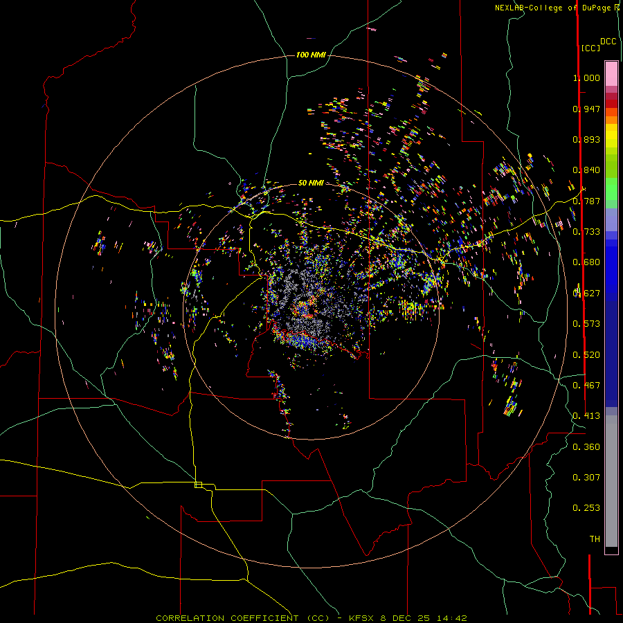
Task: Select the 0.787 scale value
Action: tap(586, 201)
